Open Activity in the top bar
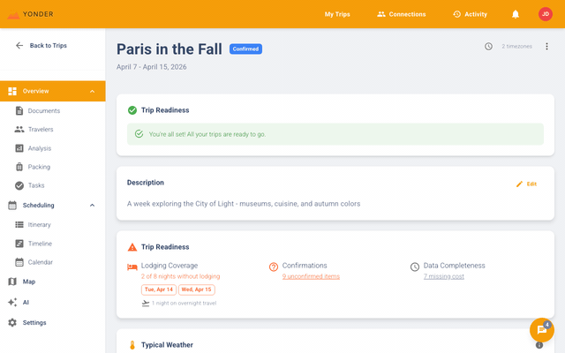 470,14
